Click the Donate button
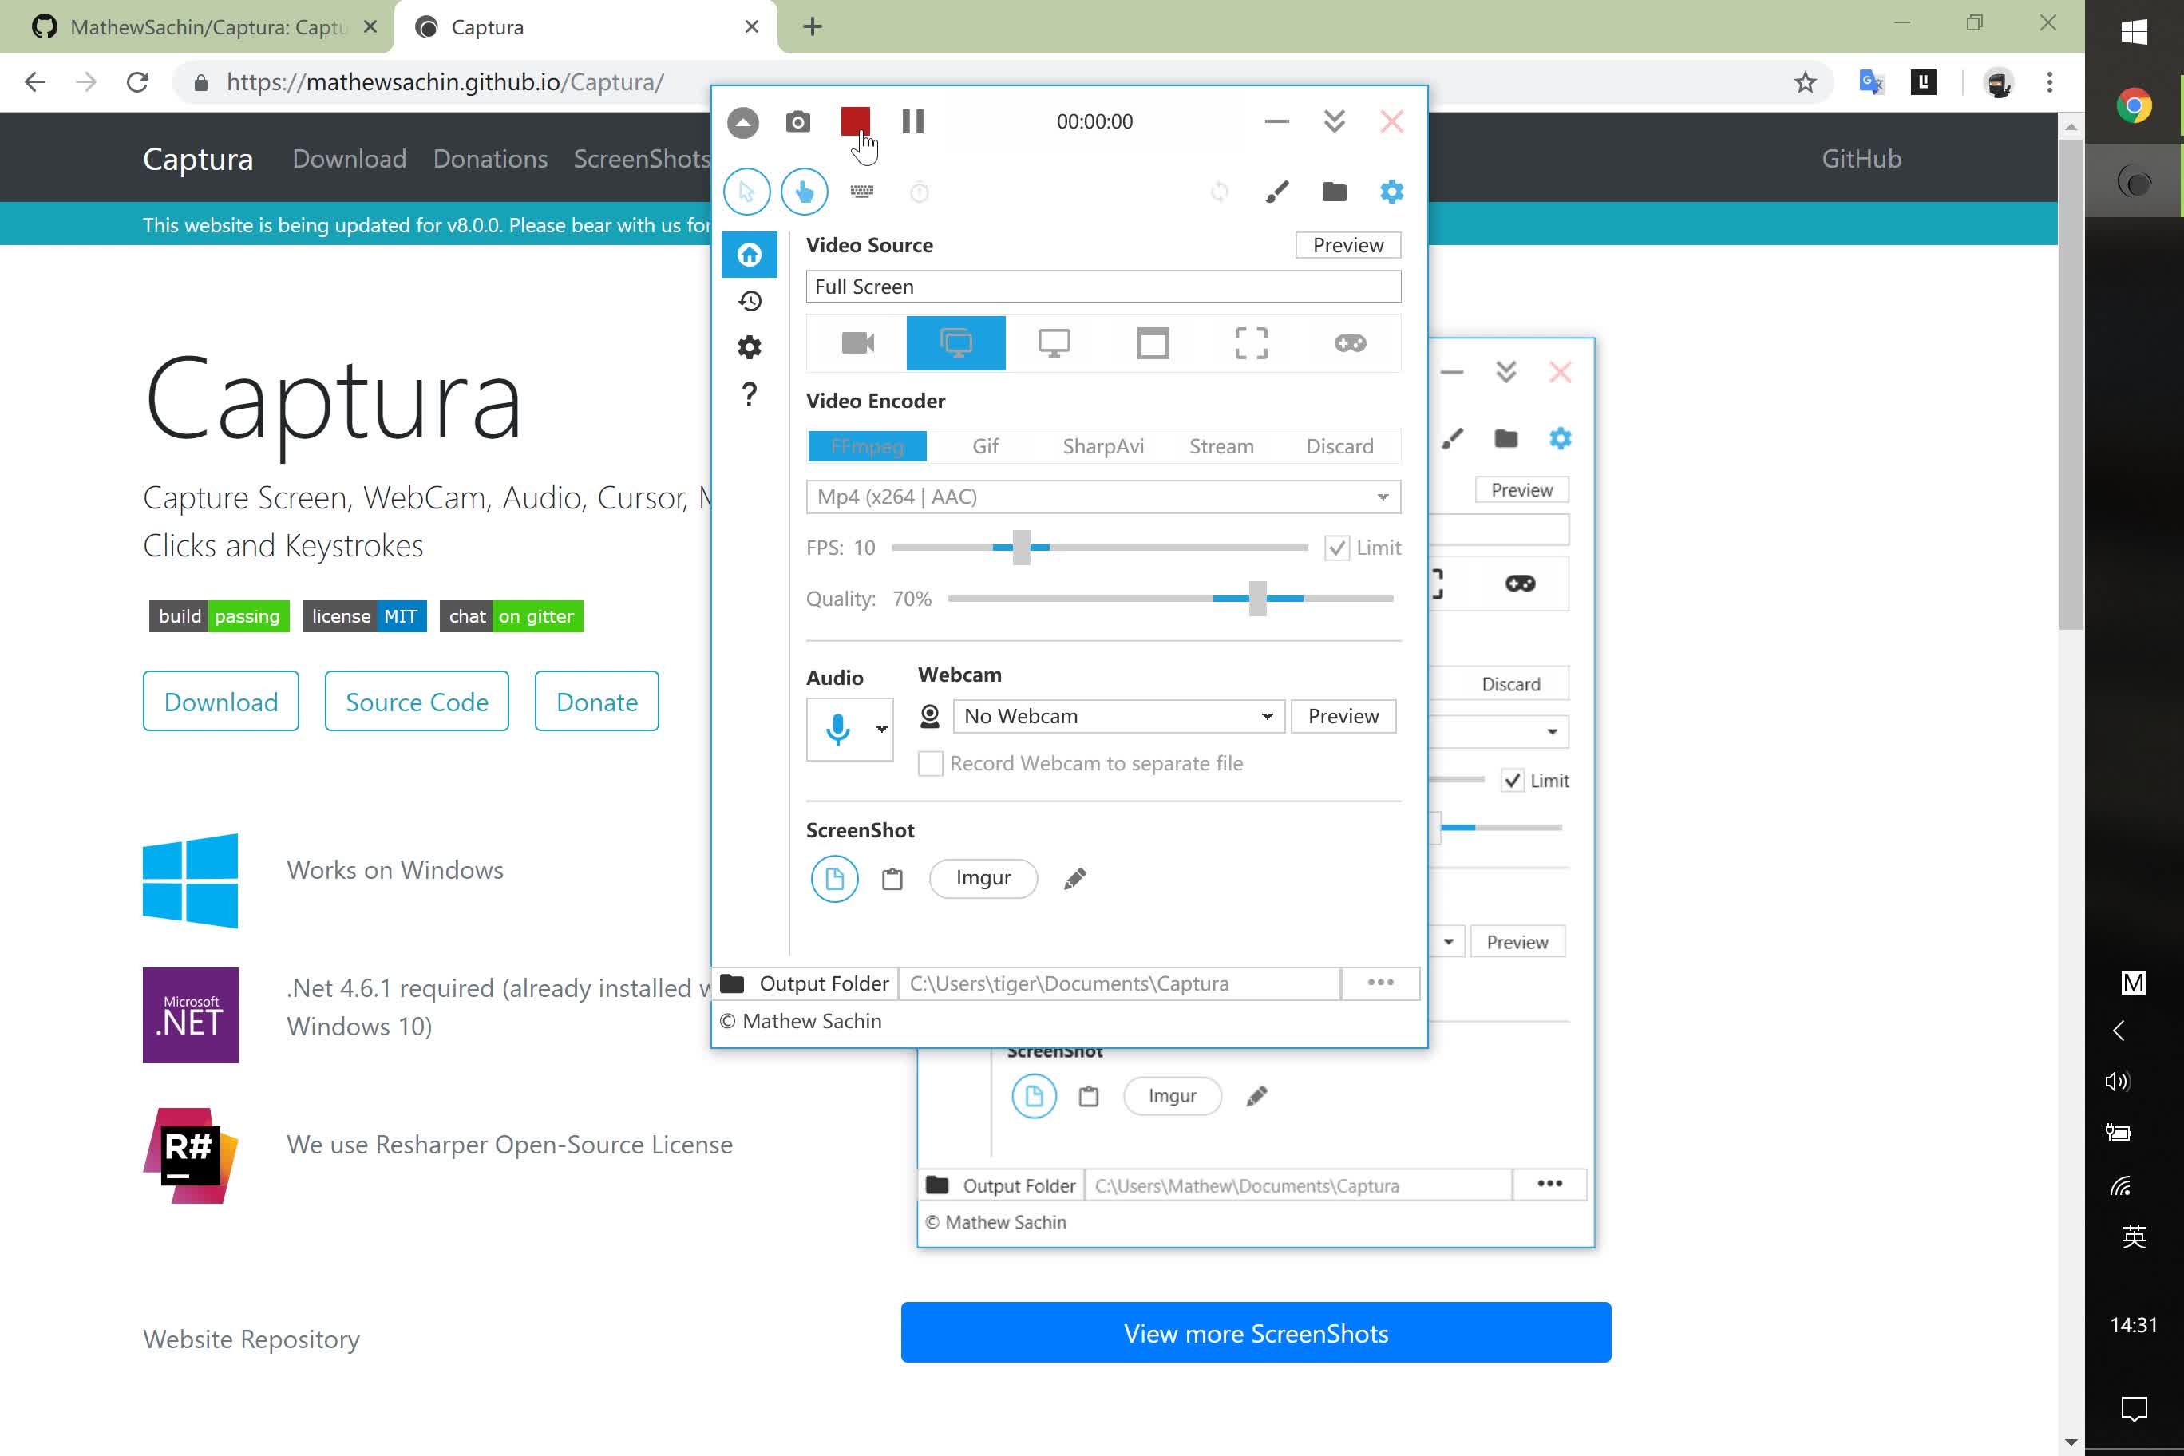The height and width of the screenshot is (1456, 2184). tap(596, 701)
